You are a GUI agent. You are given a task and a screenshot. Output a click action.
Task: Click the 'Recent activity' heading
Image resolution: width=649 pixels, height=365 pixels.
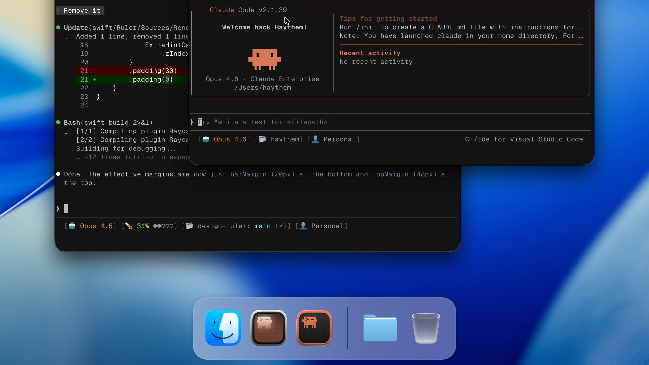tap(370, 53)
